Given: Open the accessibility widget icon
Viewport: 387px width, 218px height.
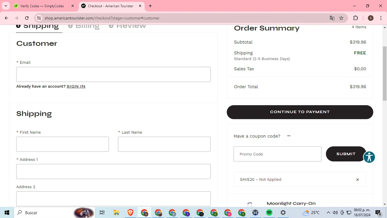Looking at the screenshot, I should [369, 157].
